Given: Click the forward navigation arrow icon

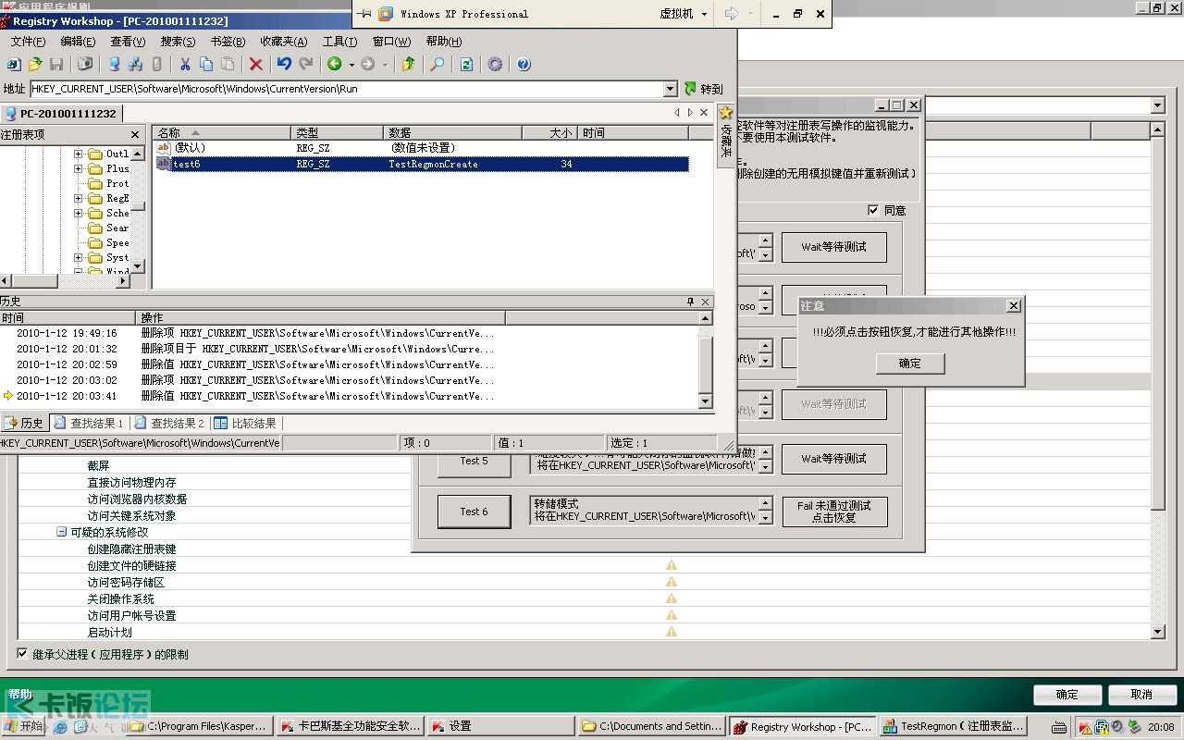Looking at the screenshot, I should (x=368, y=65).
